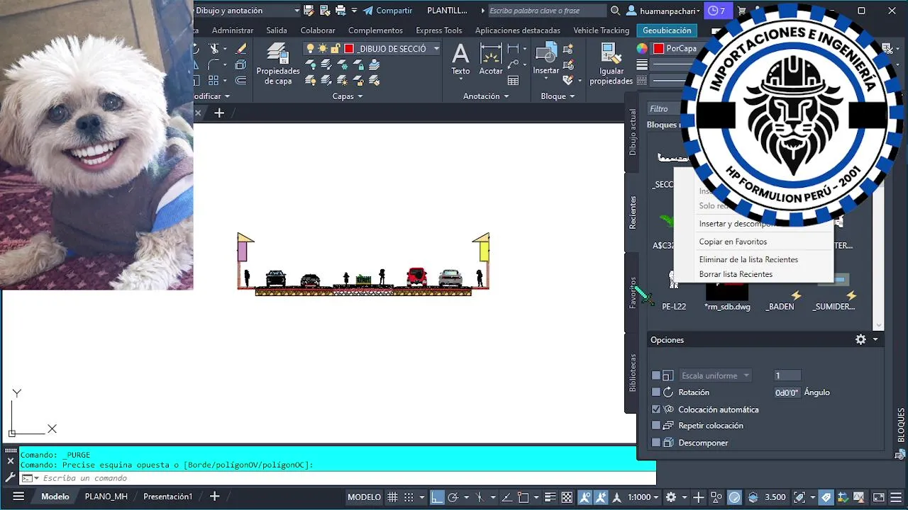This screenshot has height=510, width=908.
Task: Click the lineweight icon in the status bar
Action: [551, 497]
